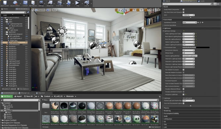The height and width of the screenshot is (129, 221).
Task: Click the eye view options icon in World Settings
Action: pos(218,4)
